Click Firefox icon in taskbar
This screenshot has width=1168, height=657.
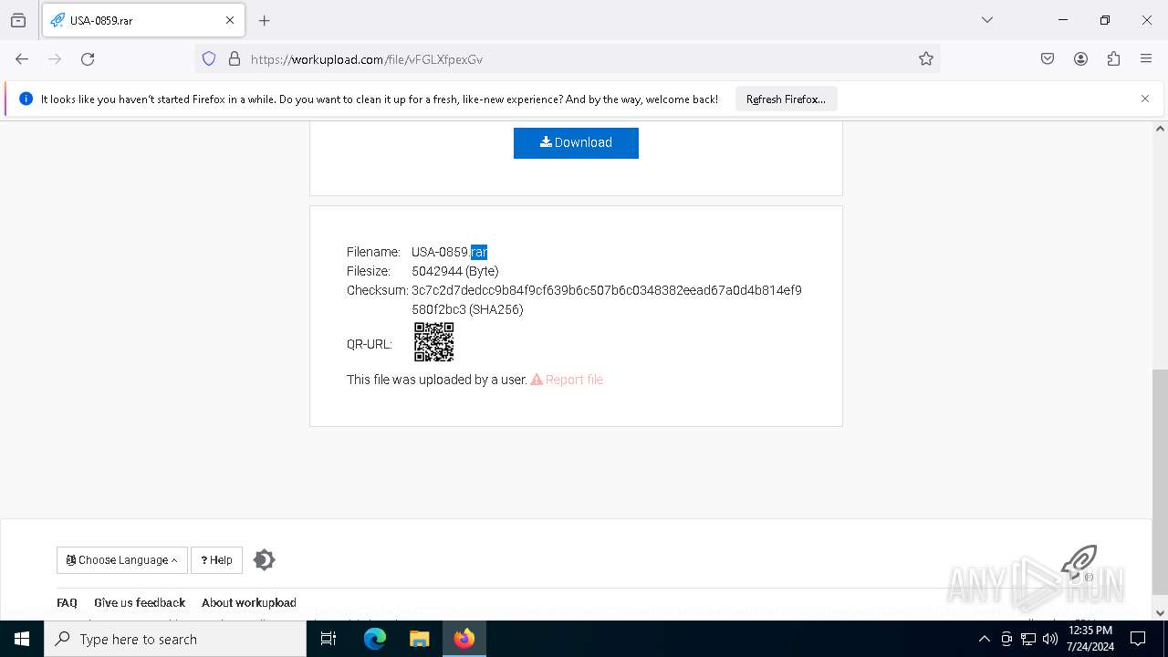pyautogui.click(x=464, y=639)
